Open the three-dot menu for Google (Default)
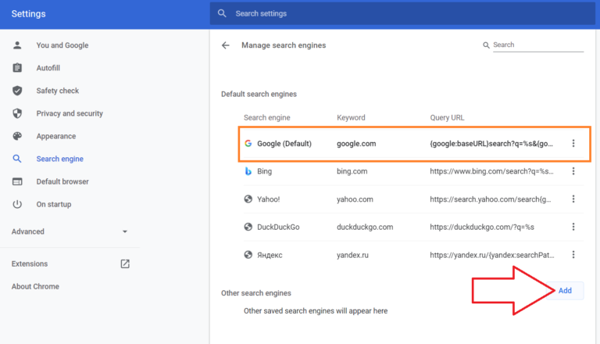Viewport: 600px width, 344px height. 573,144
